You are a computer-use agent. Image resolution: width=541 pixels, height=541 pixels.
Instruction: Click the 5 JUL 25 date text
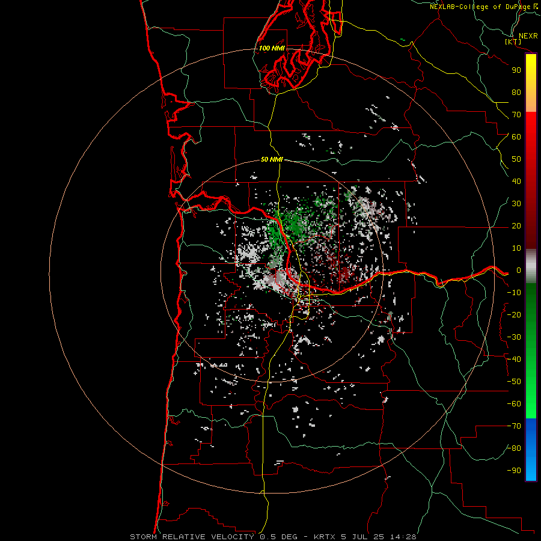362,537
